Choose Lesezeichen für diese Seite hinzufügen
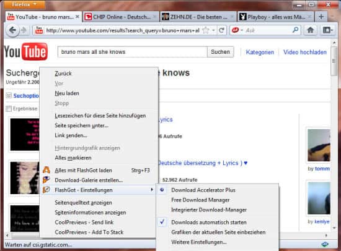Viewport: 341px width, 251px height. point(99,116)
